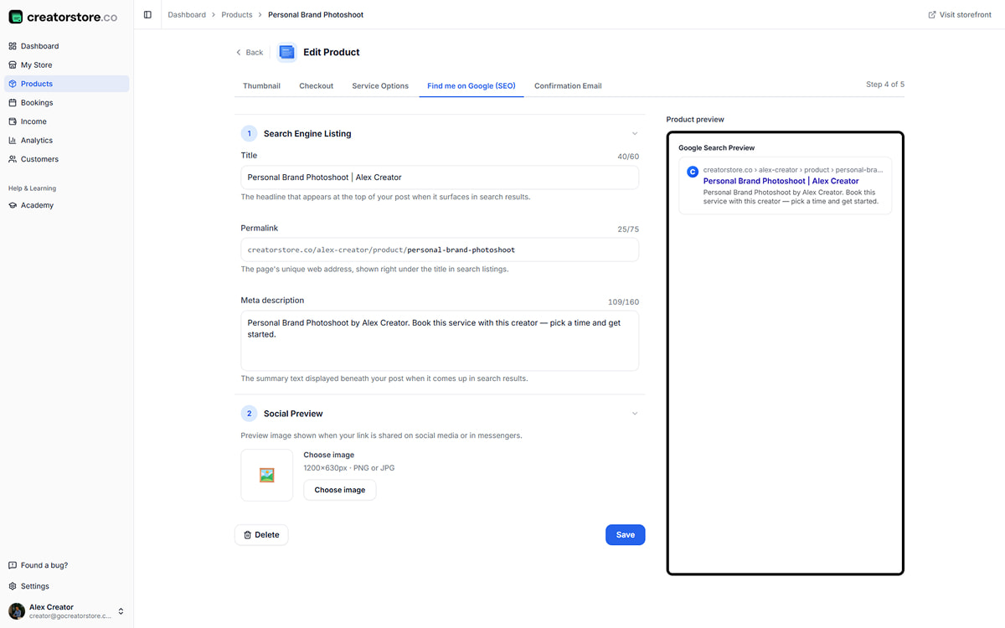Click the preview breadcrumb URL text

[x=793, y=170]
